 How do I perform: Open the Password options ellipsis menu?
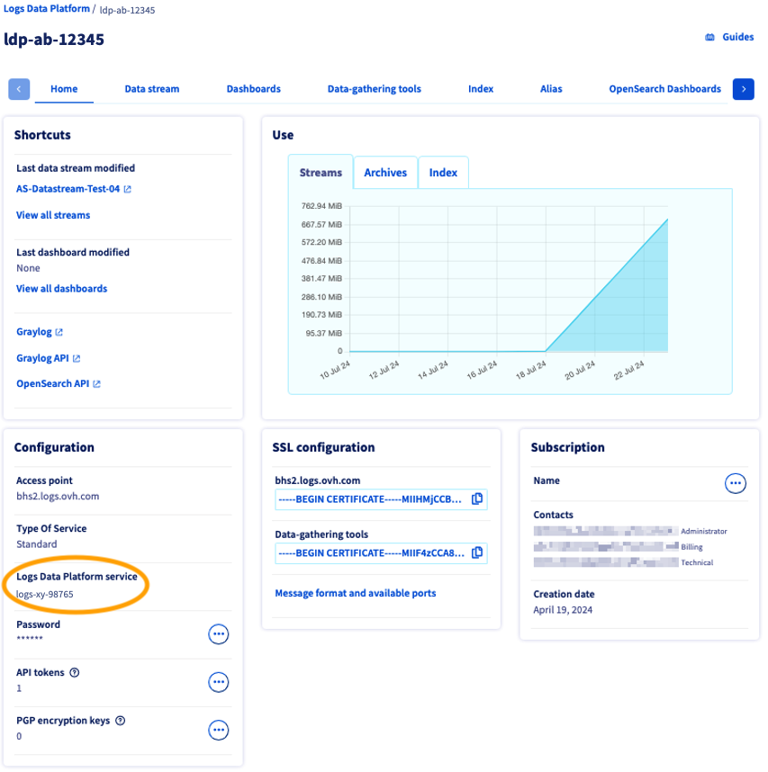[218, 633]
